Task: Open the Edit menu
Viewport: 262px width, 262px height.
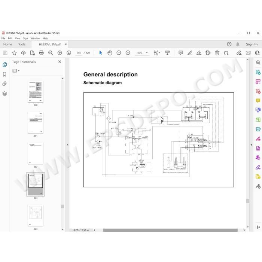Action: [10, 38]
